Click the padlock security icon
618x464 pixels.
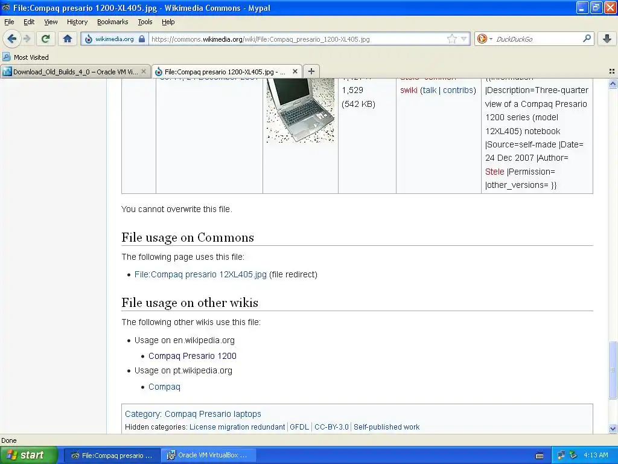point(142,39)
